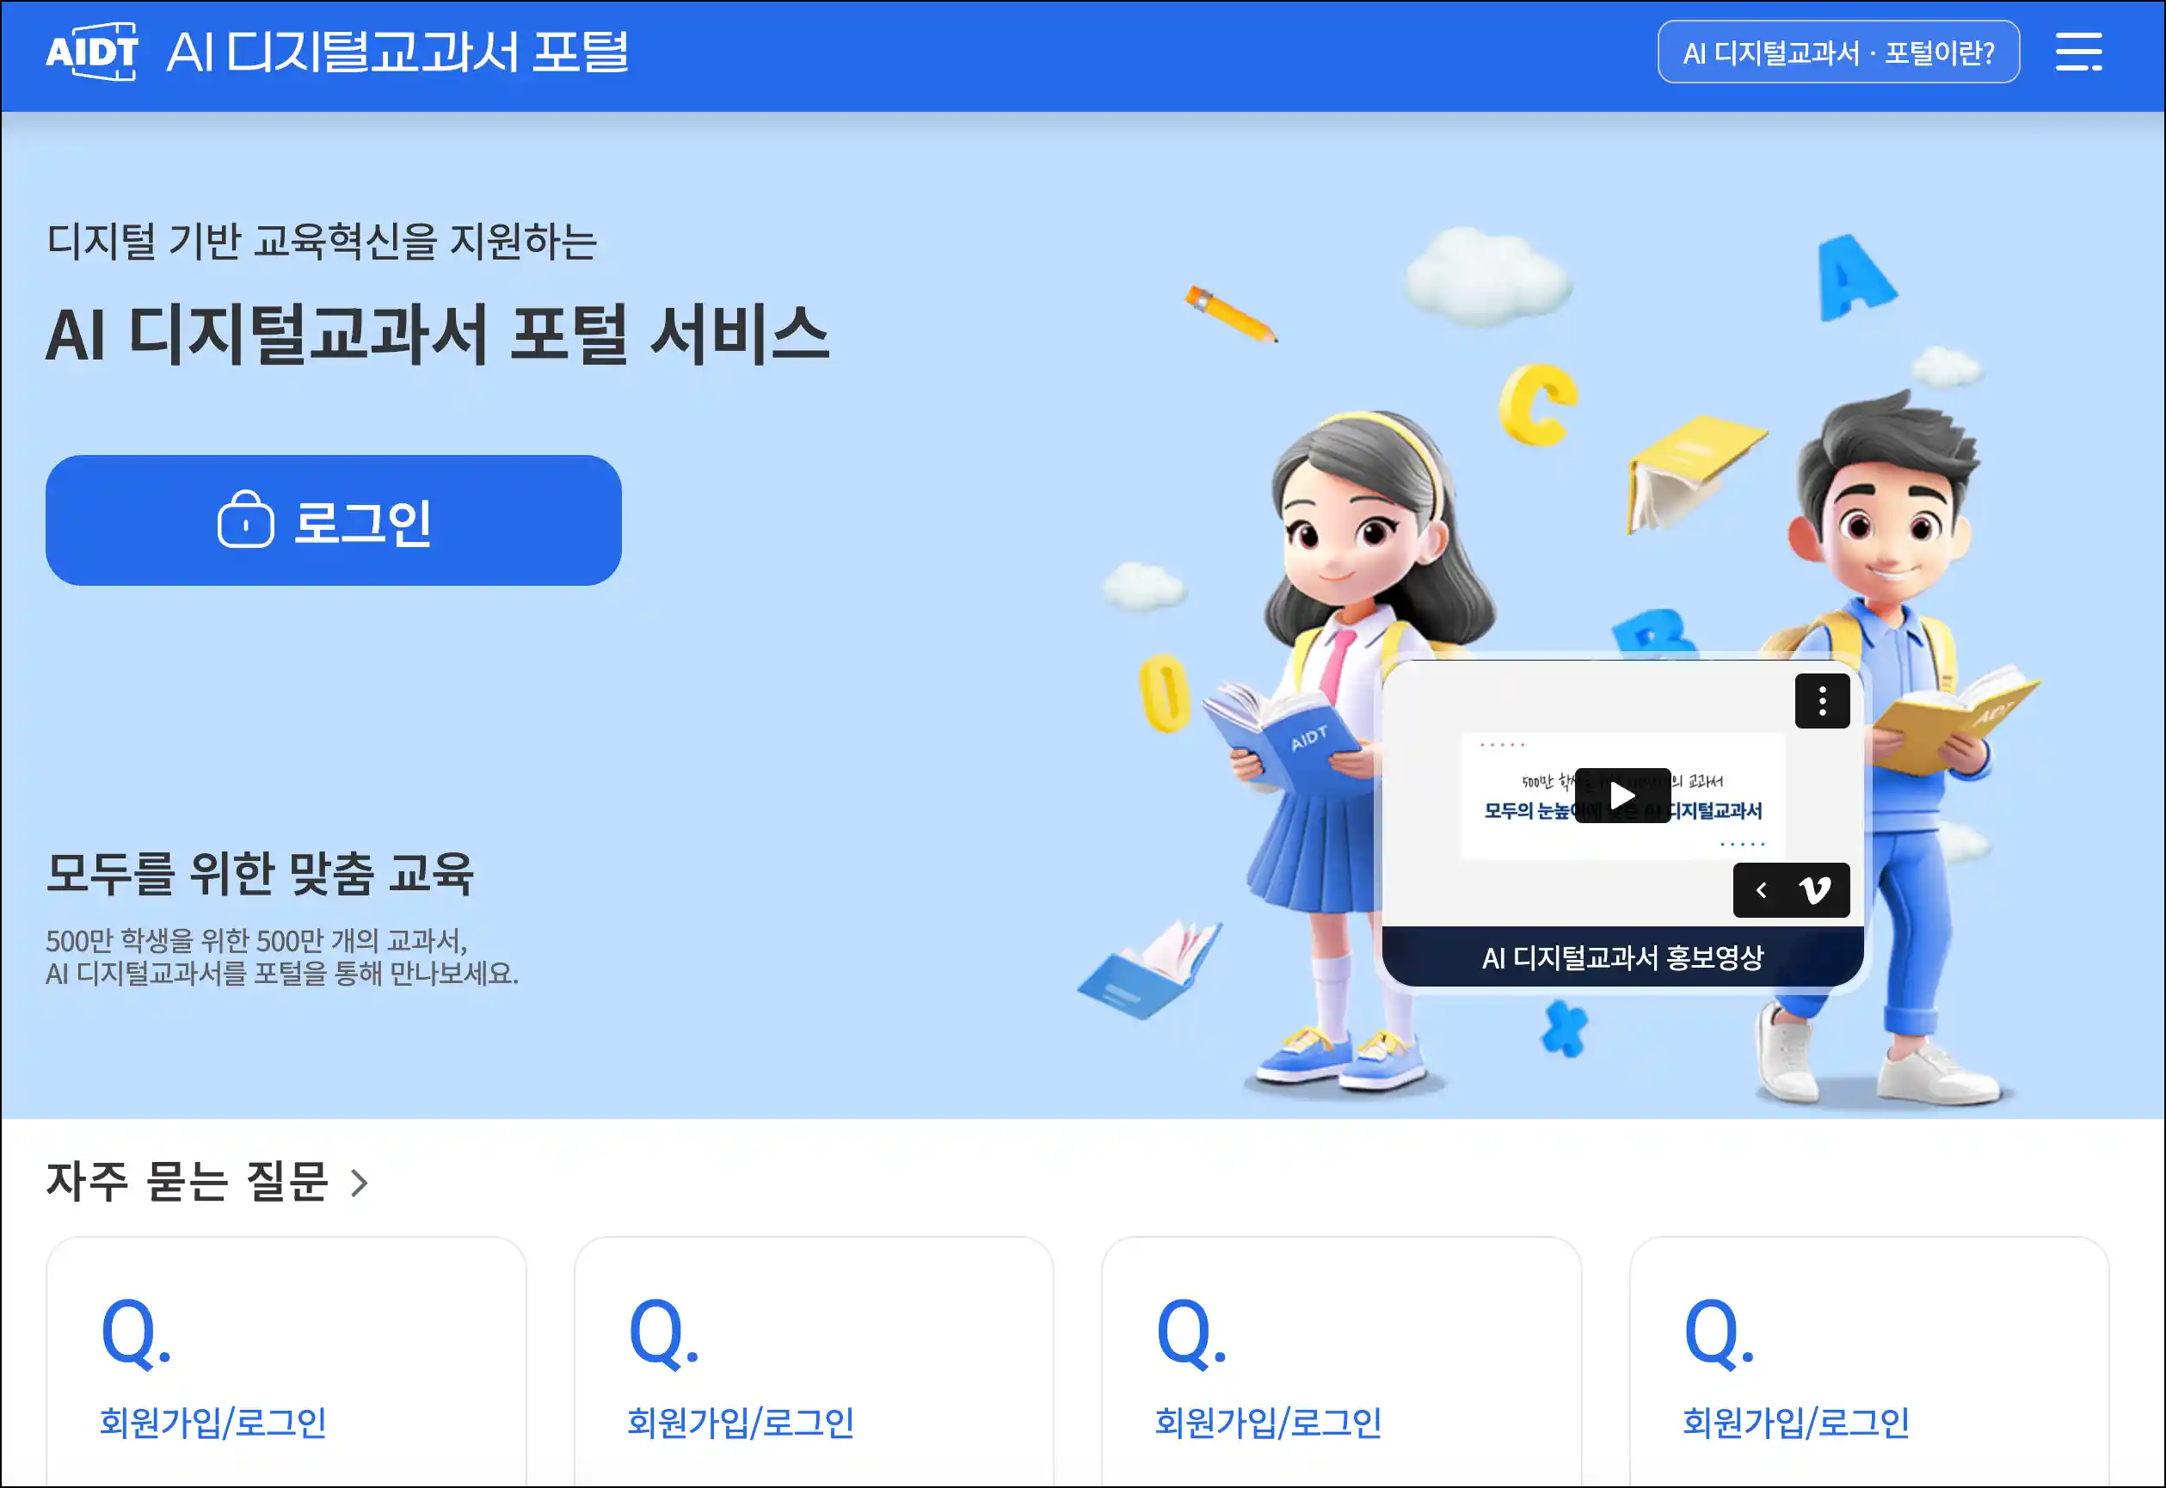Open AI 디지털교과서 · 포털이란? button
Screen dimensions: 2166x1488
pos(1837,52)
